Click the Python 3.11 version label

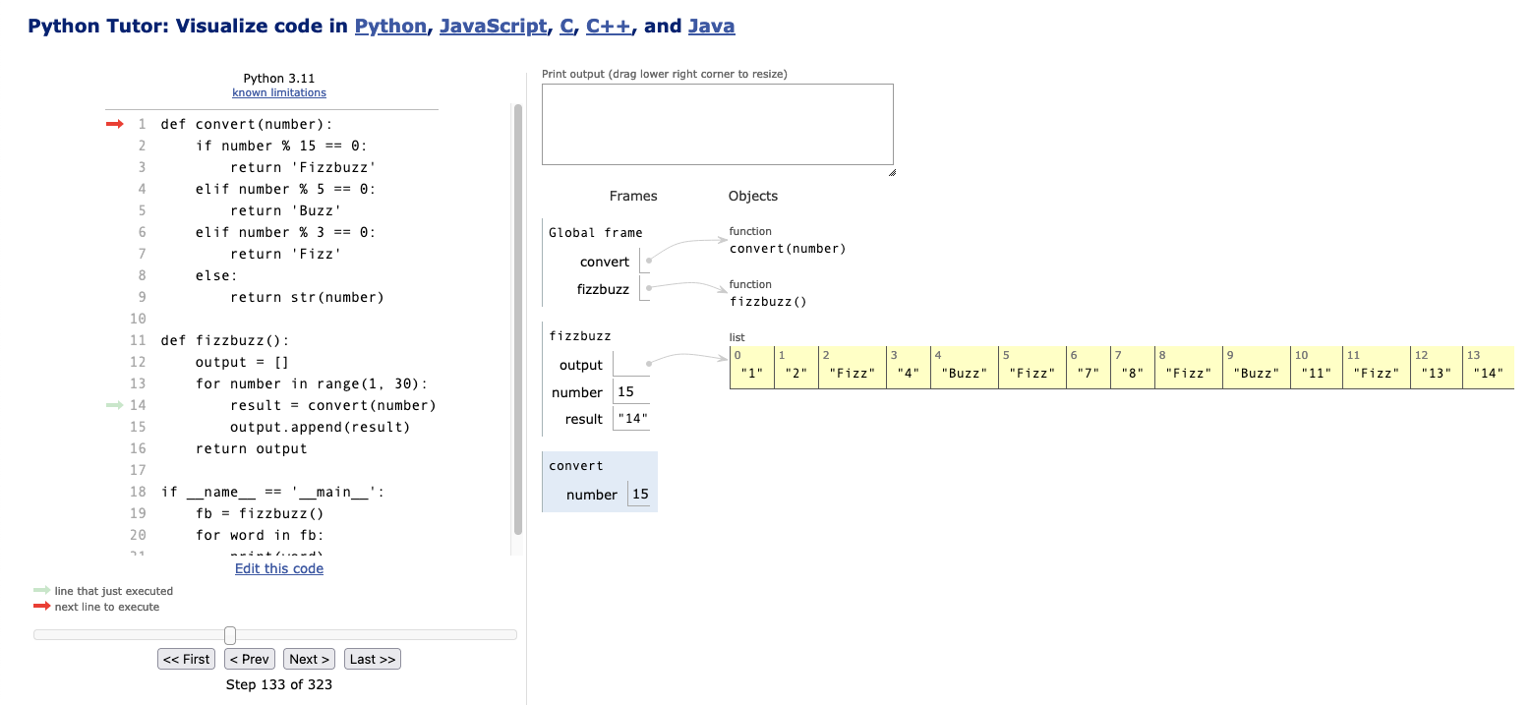279,78
